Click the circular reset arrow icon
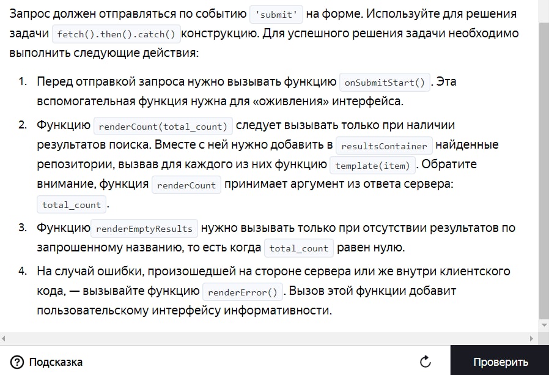549x375 pixels. pos(426,362)
